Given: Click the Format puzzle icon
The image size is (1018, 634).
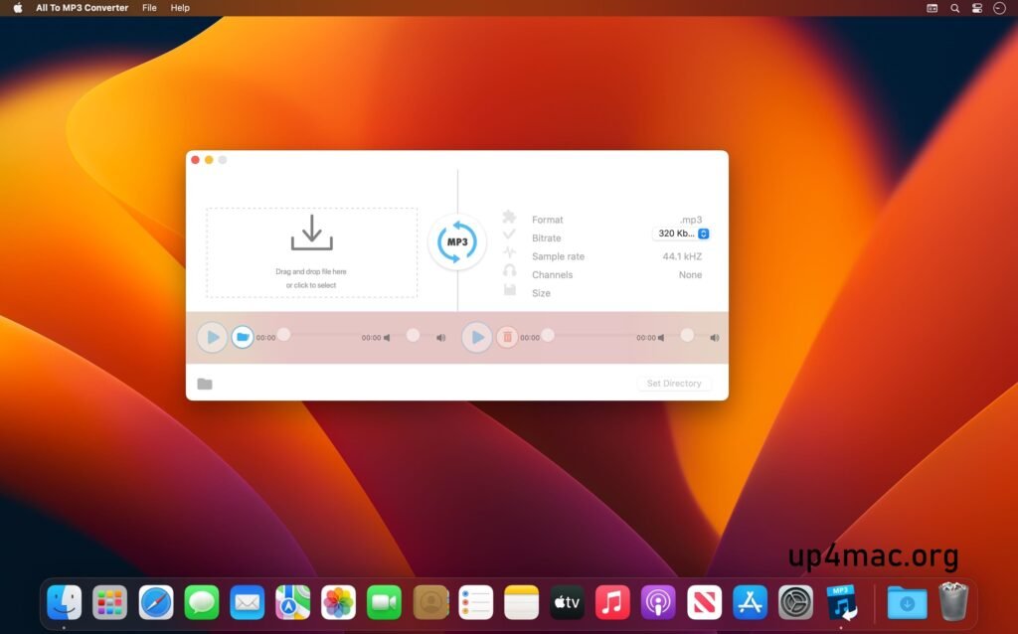Looking at the screenshot, I should [x=509, y=220].
